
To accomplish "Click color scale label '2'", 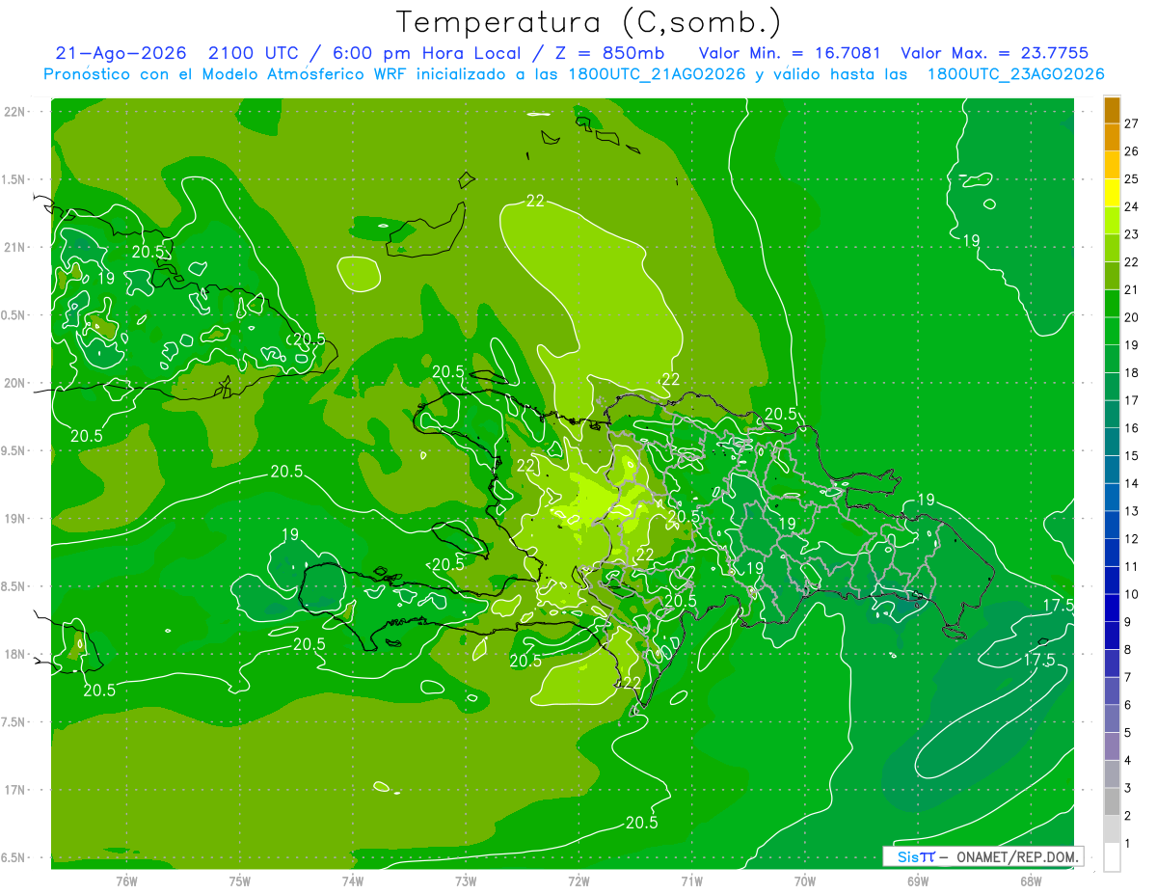I will [1128, 816].
